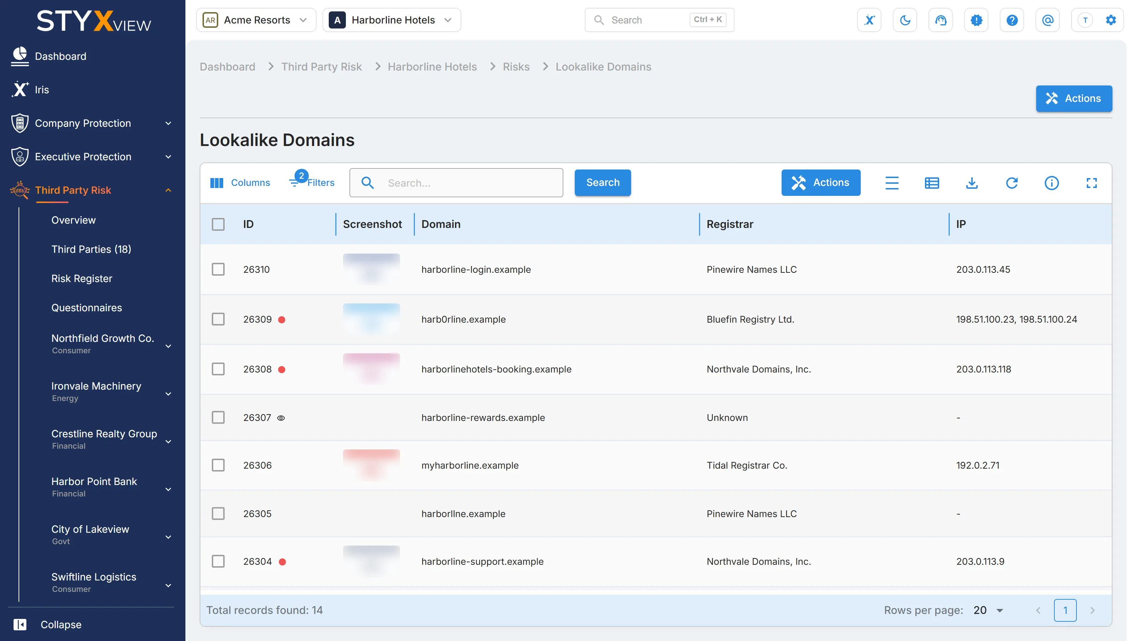Open Questionnaires menu item
Screen dimensions: 1141x641
click(x=86, y=307)
